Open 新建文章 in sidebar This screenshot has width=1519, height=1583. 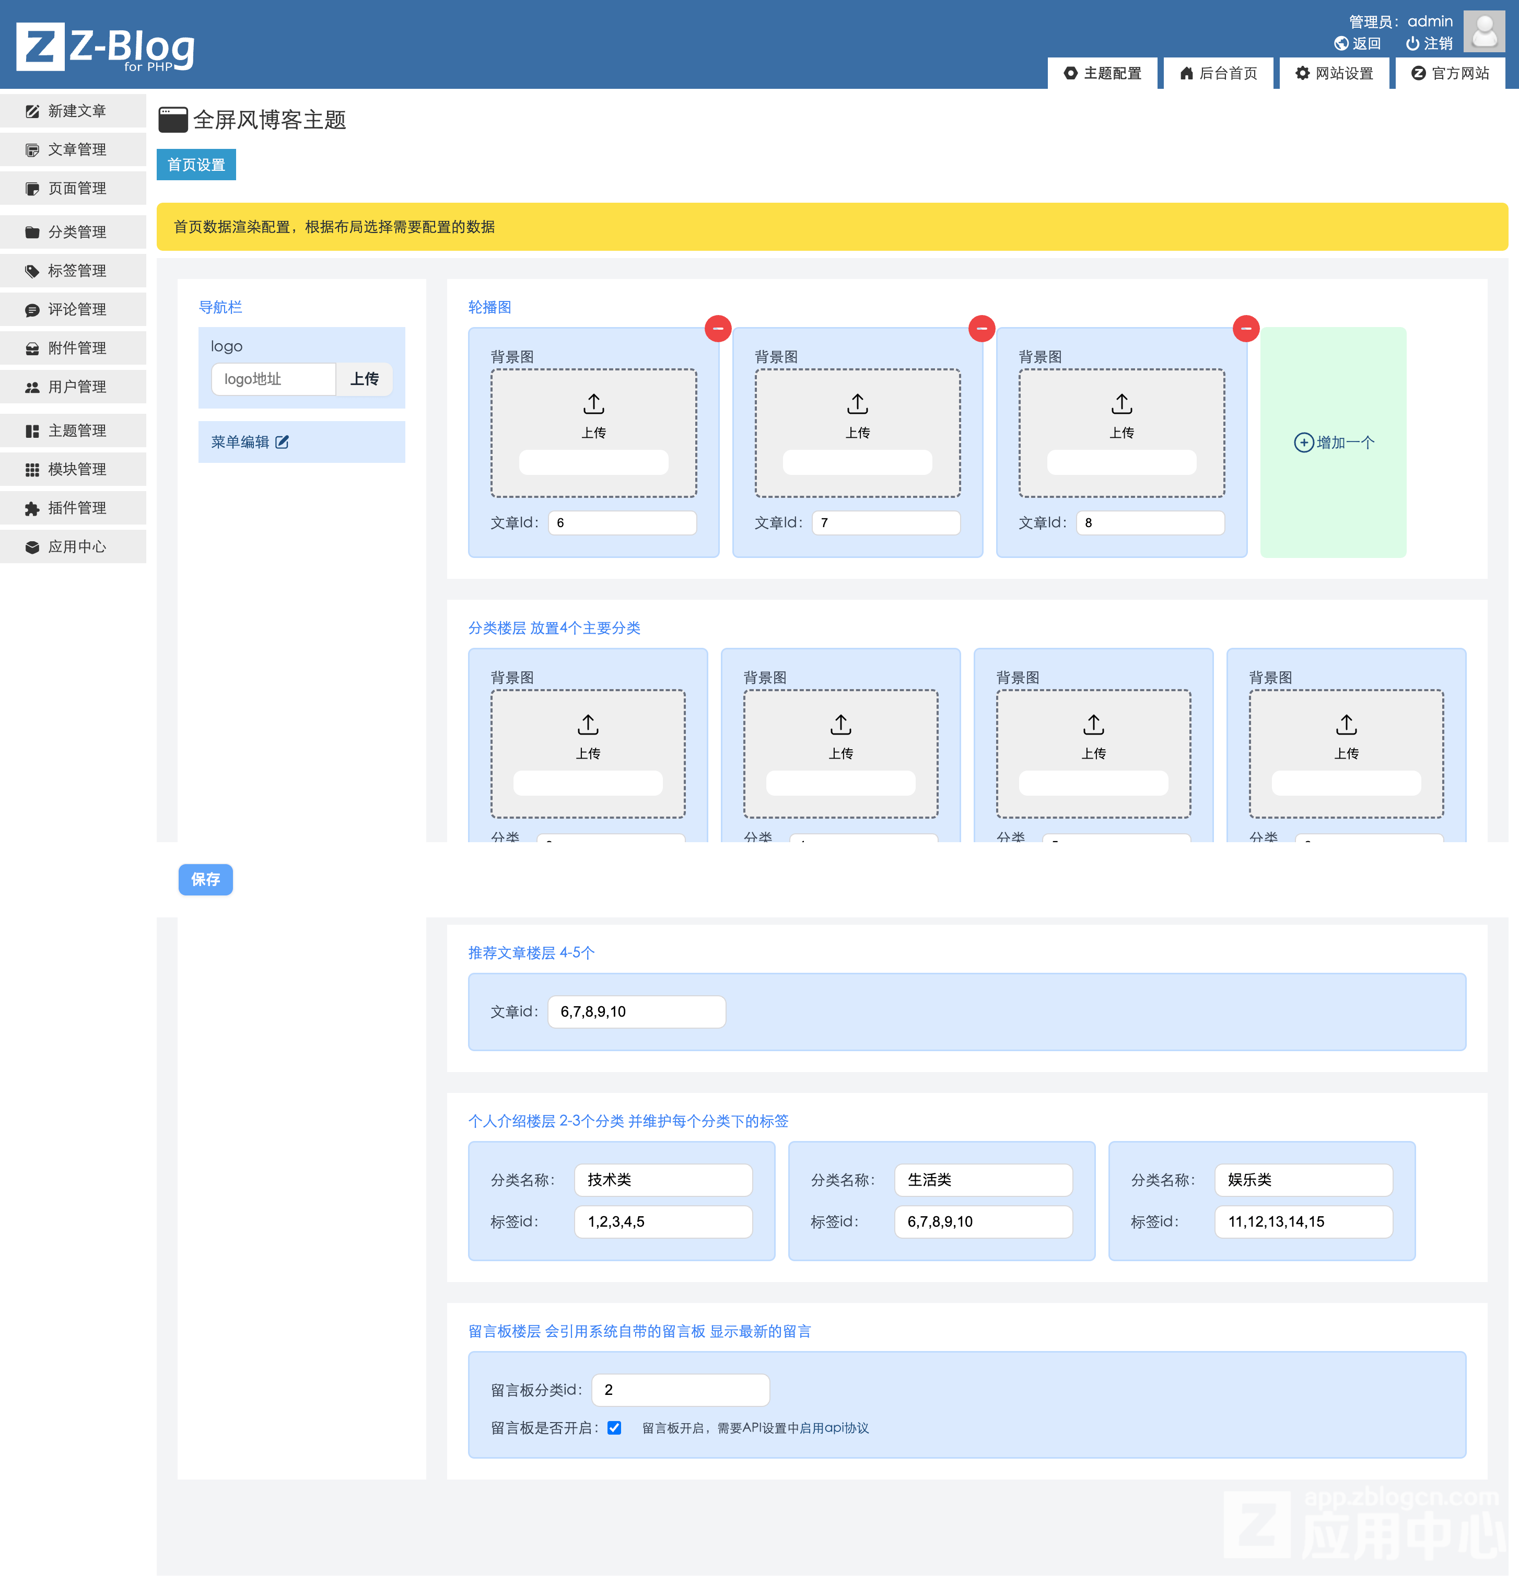click(x=73, y=111)
